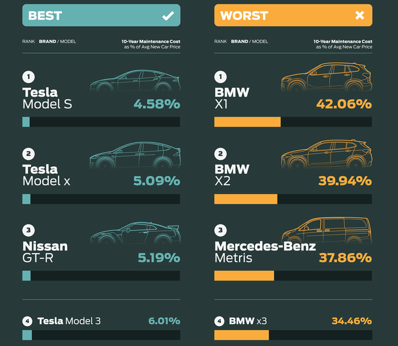Click the 4.58% value for Tesla Model S
This screenshot has height=346, width=398.
coord(157,104)
